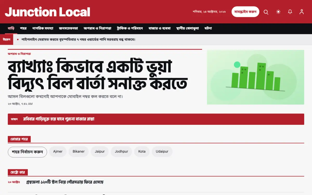Image resolution: width=312 pixels, height=195 pixels.
Task: Click the timestamp ২৩ অক্টোবর, ৭:৪২ AM
Action: point(20,104)
